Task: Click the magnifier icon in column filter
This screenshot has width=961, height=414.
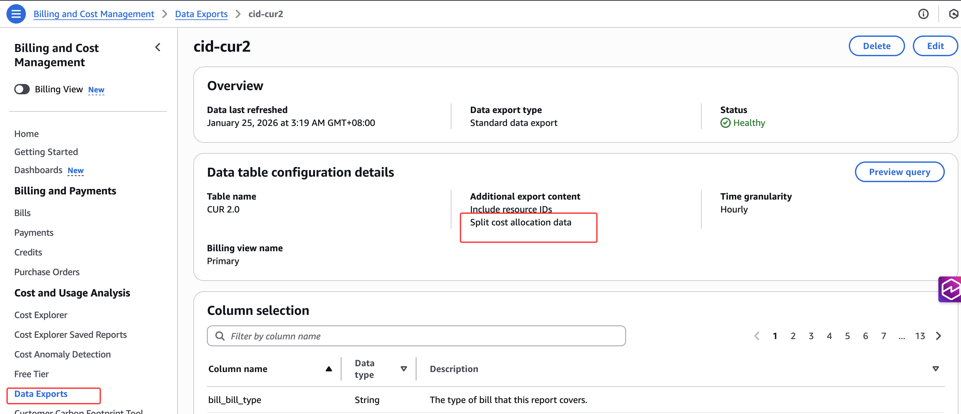Action: point(220,336)
